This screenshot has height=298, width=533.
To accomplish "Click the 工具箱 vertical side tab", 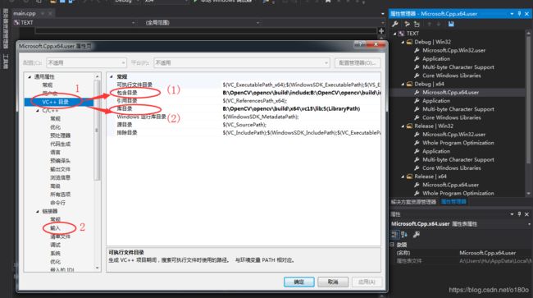I will 6,62.
